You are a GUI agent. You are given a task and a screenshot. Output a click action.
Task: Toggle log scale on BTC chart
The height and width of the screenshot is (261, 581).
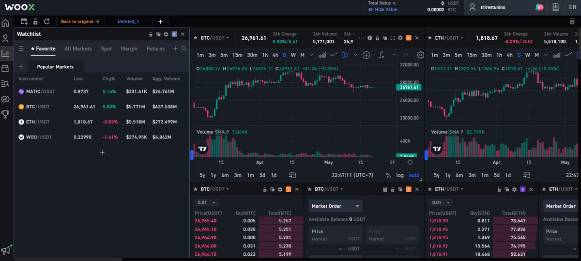pyautogui.click(x=400, y=175)
